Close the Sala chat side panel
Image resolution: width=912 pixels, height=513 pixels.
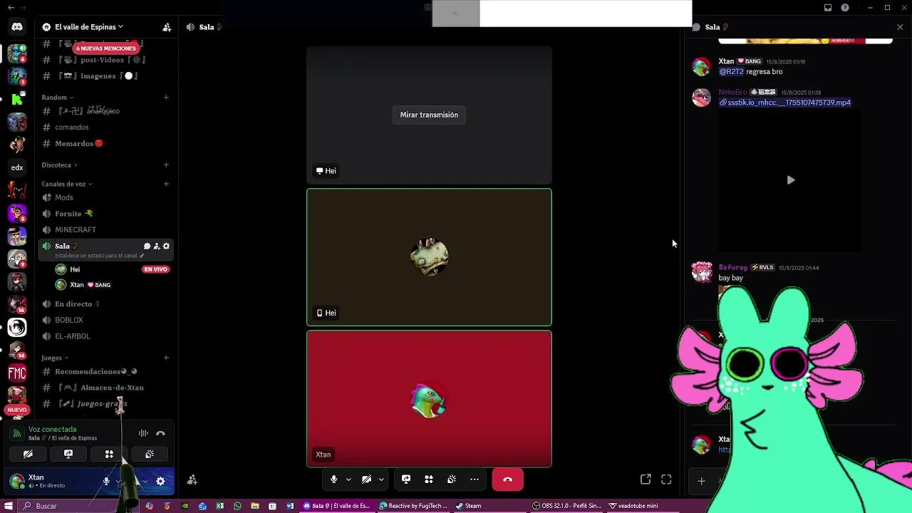tap(900, 27)
